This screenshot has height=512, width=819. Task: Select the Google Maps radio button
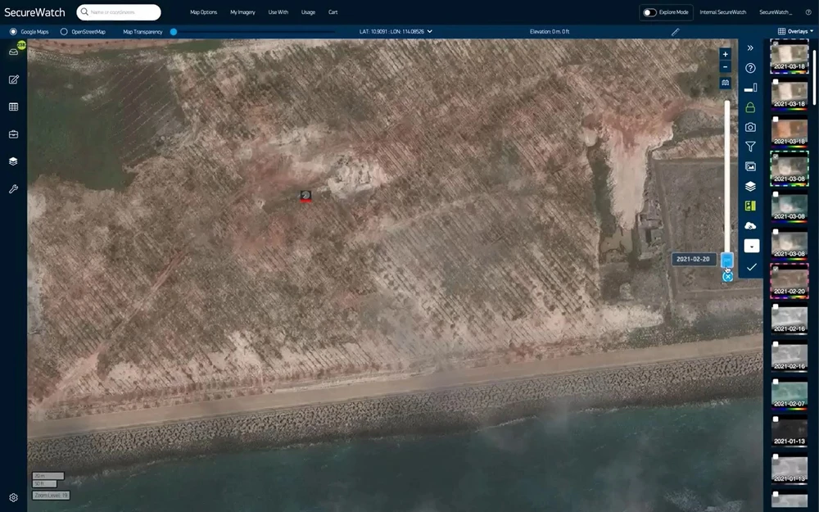point(13,32)
